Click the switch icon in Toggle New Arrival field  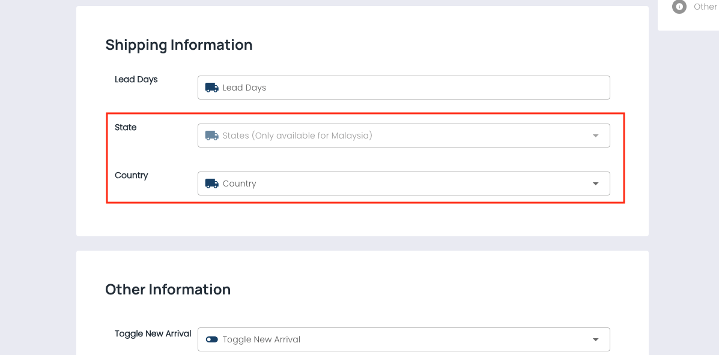pyautogui.click(x=211, y=339)
